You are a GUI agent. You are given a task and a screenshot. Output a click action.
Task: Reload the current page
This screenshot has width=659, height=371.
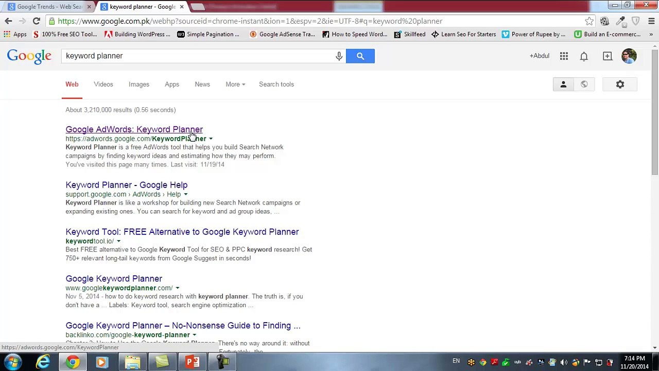tap(36, 21)
